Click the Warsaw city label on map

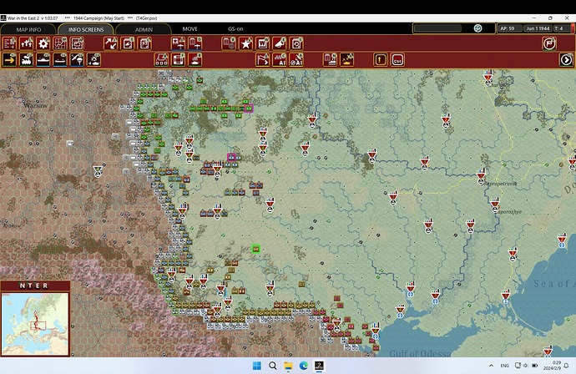click(36, 105)
